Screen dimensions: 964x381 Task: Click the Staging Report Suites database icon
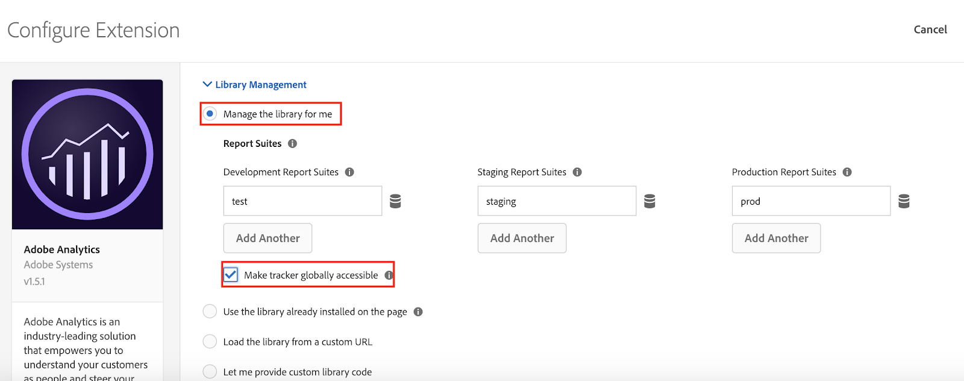[x=649, y=201]
